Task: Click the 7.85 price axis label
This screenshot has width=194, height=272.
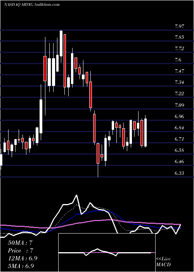Action: 180,37
